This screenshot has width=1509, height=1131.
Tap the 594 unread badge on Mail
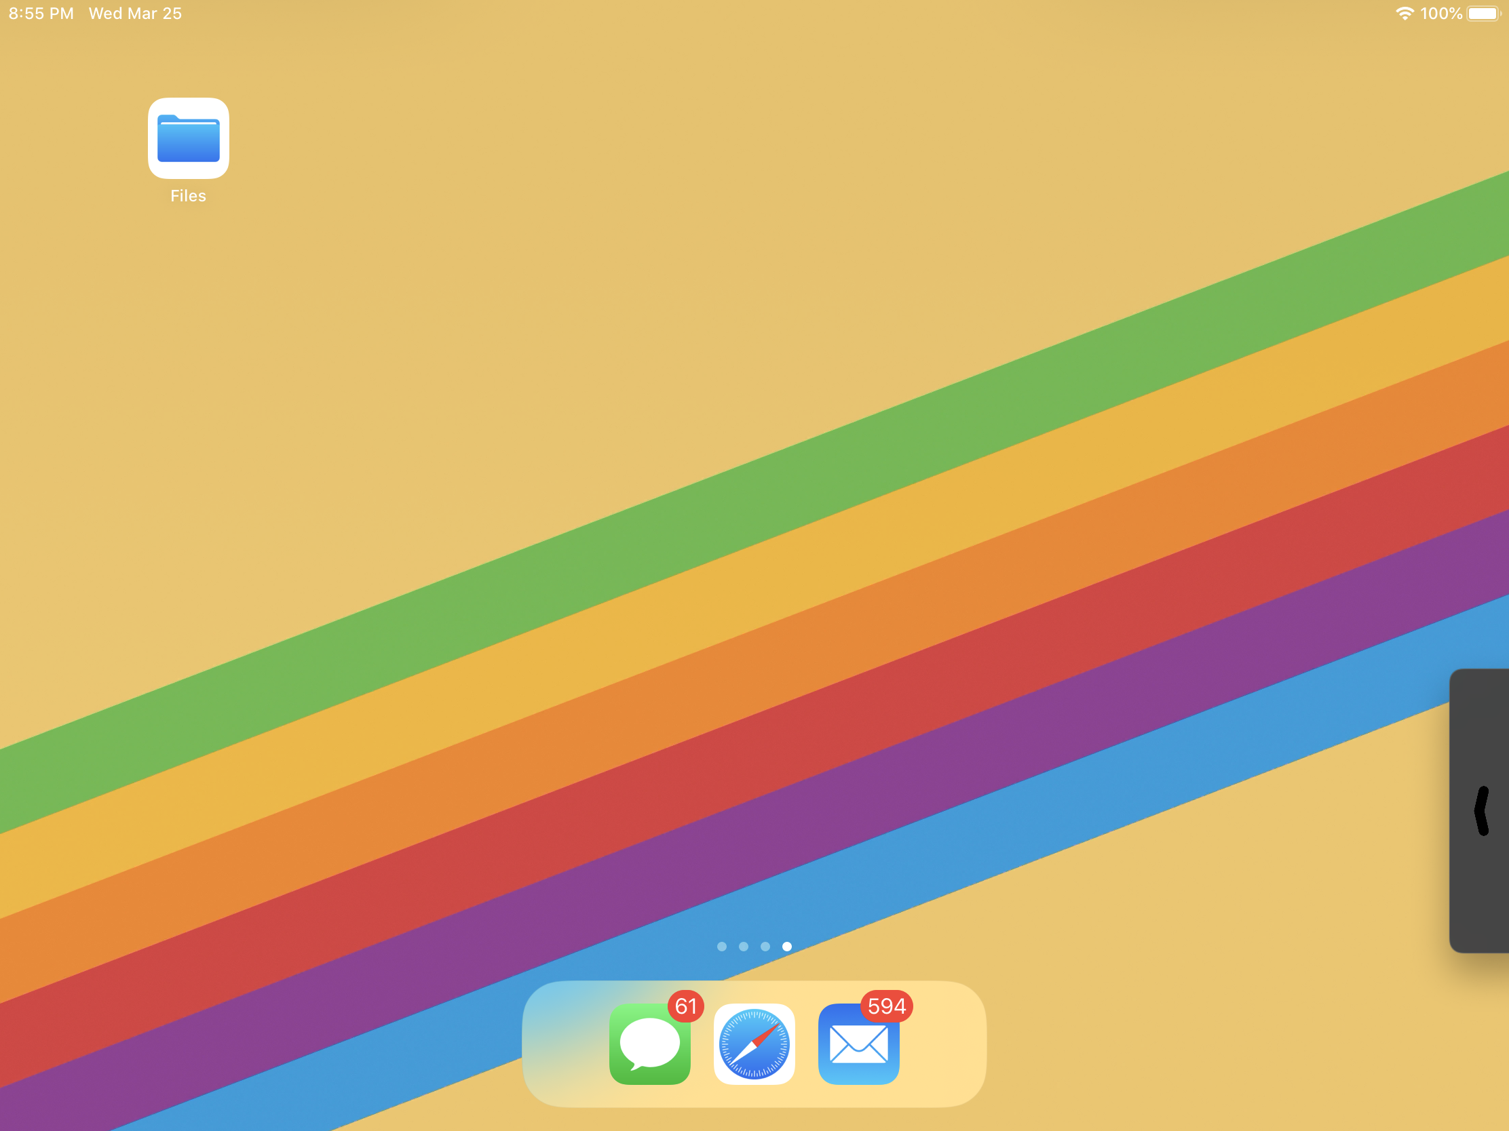point(886,1006)
